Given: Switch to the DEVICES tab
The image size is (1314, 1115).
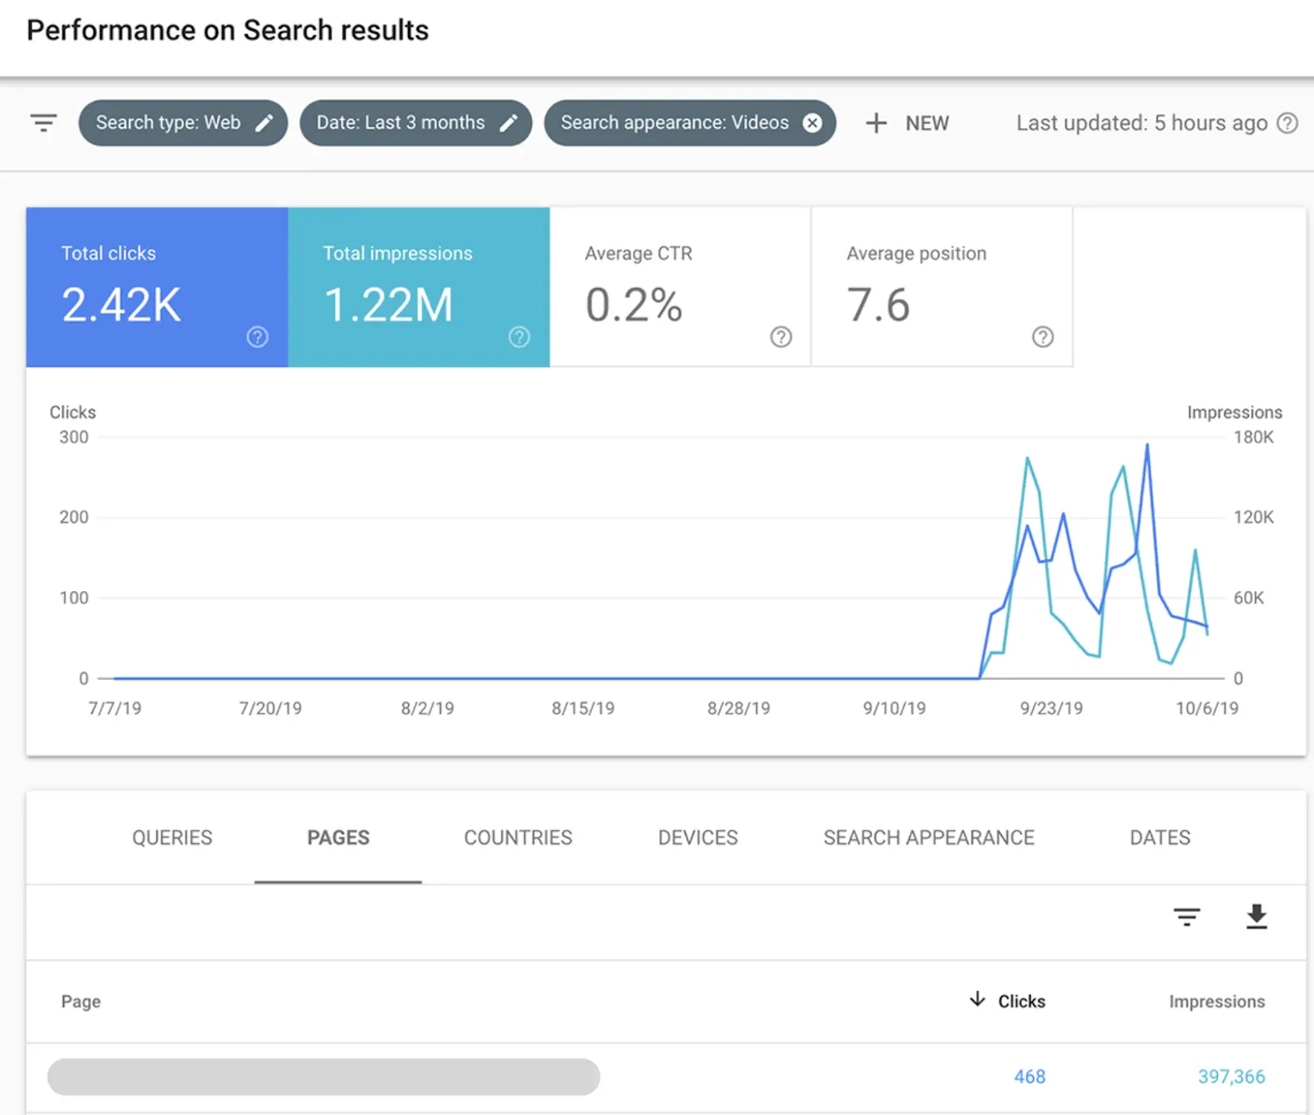Looking at the screenshot, I should pos(697,837).
